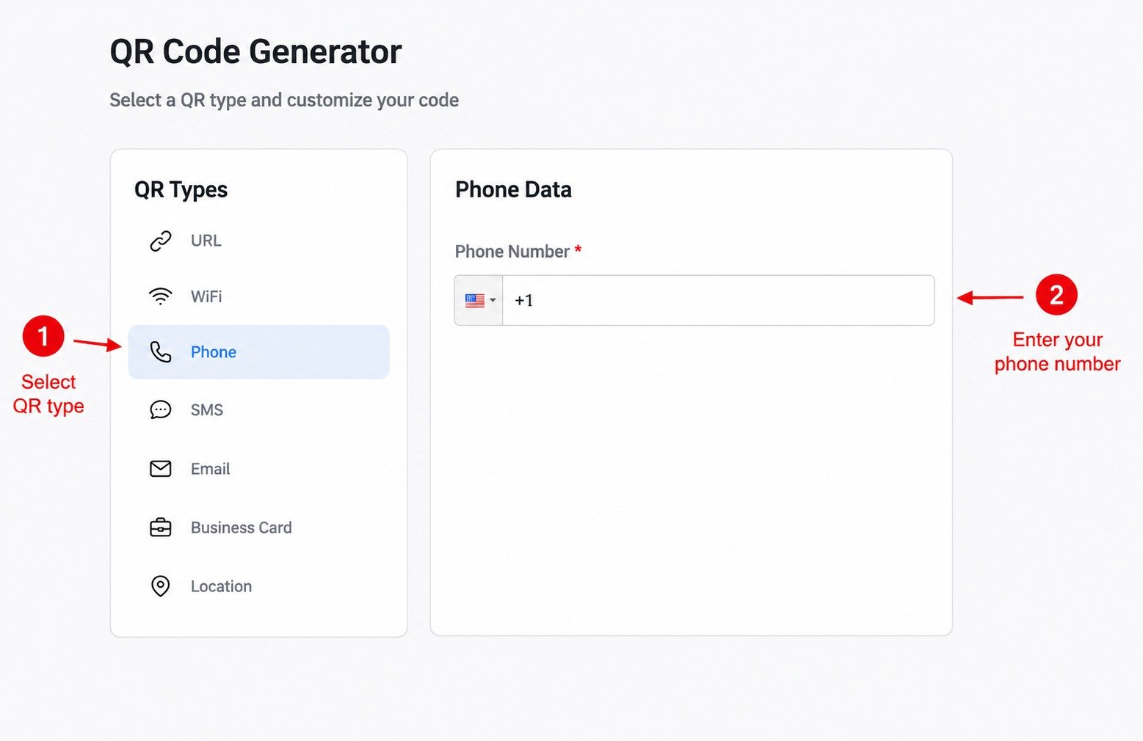
Task: Select the WiFi QR type
Action: coord(258,296)
